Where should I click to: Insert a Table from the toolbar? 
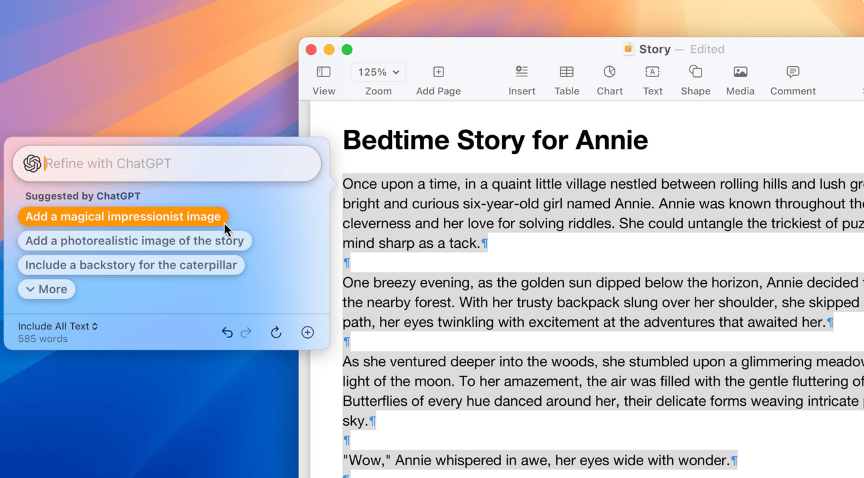pos(566,72)
